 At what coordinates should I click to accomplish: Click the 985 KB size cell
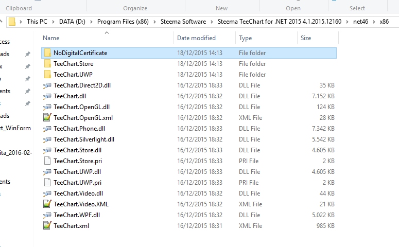click(x=325, y=226)
